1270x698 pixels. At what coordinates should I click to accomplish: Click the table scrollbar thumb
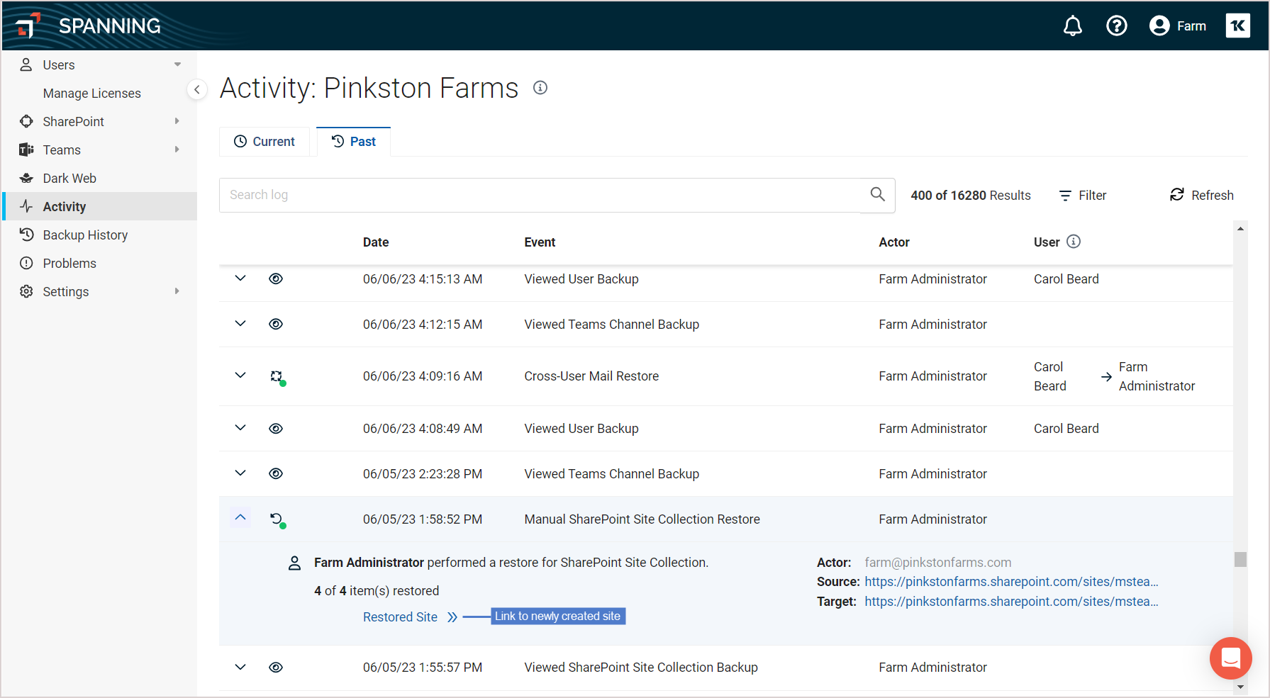click(1240, 560)
